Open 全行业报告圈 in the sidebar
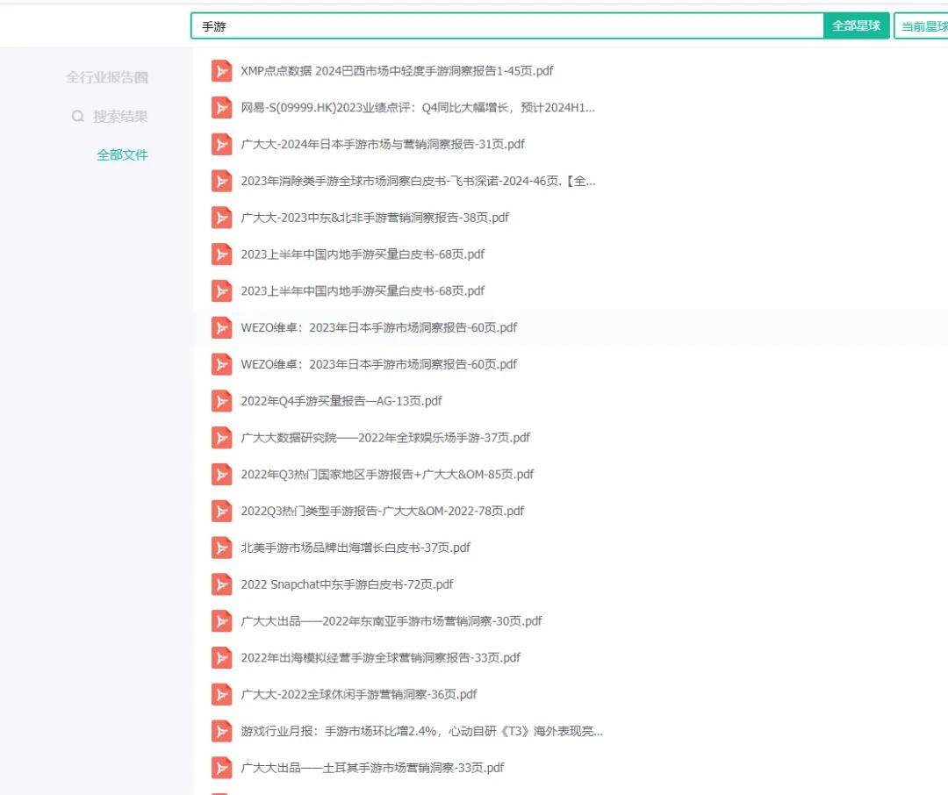 [107, 77]
